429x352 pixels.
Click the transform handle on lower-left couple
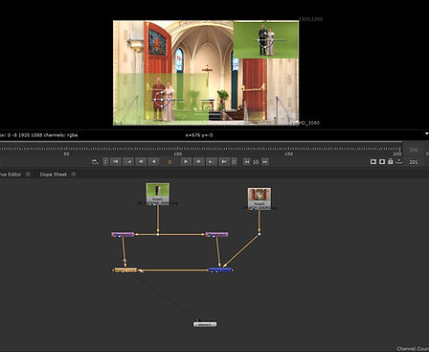point(161,100)
